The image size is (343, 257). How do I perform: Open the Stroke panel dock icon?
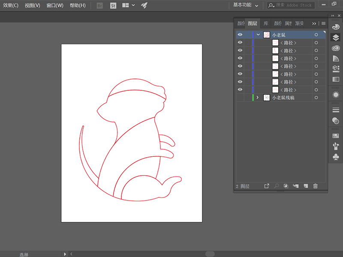coord(336,110)
